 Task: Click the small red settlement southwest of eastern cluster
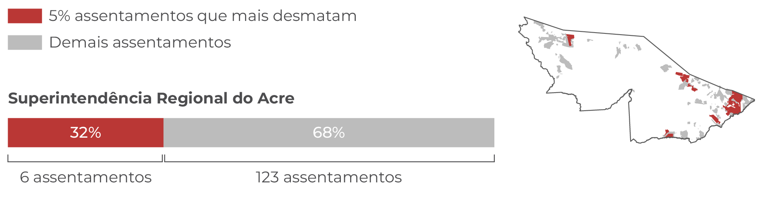715,119
